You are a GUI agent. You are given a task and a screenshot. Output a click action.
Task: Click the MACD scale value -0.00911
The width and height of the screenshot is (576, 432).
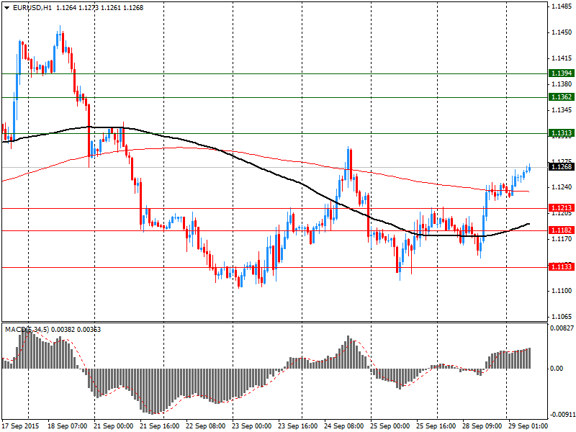click(562, 415)
